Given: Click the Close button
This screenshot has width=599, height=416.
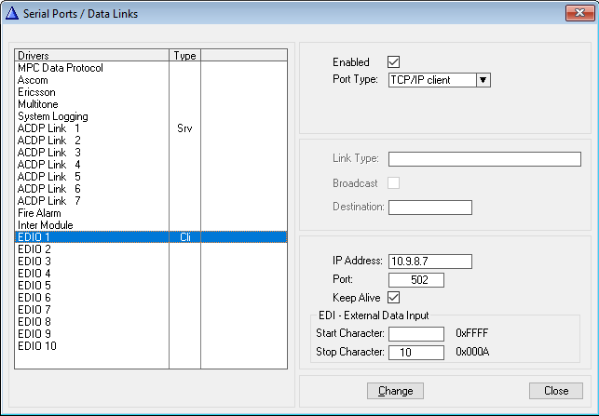Looking at the screenshot, I should tap(556, 391).
